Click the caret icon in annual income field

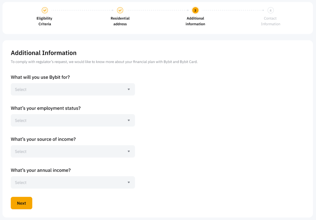pos(129,183)
